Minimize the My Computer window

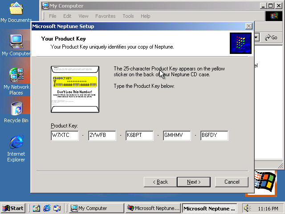263,6
